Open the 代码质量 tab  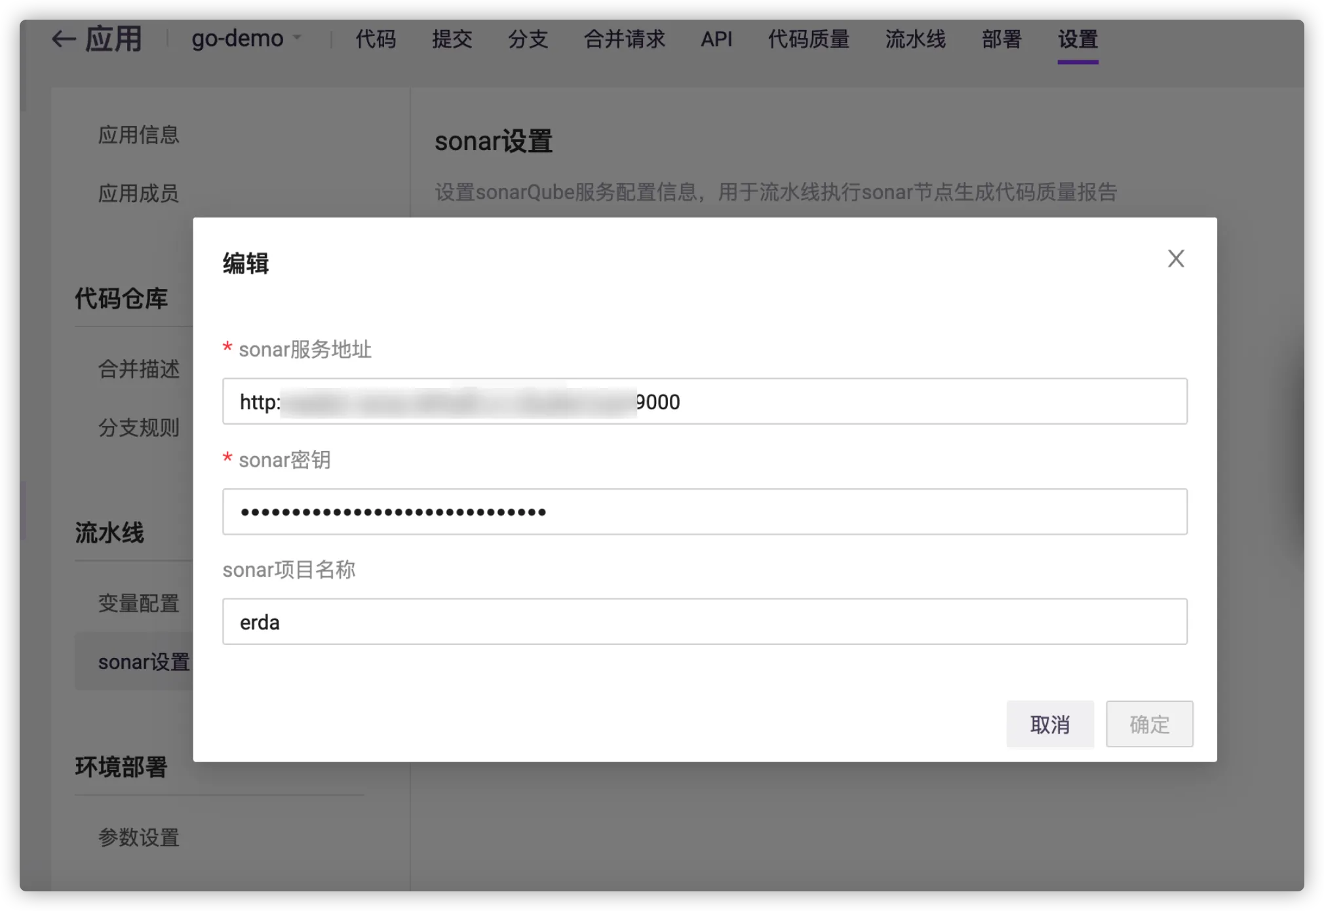tap(808, 39)
